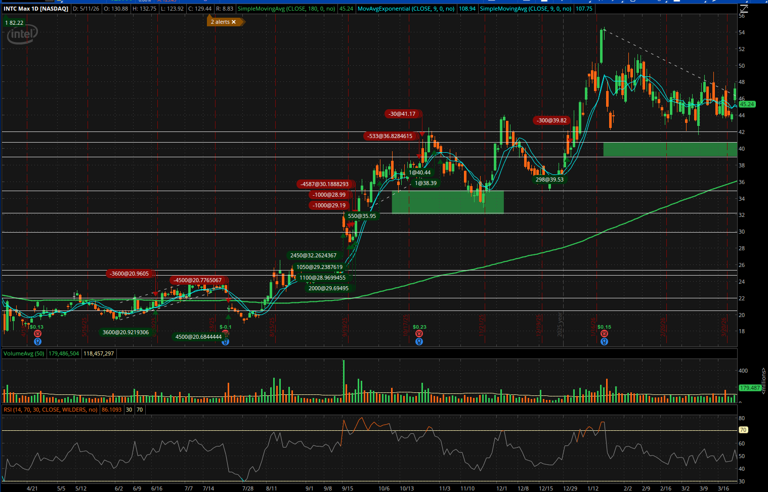Viewport: 768px width, 492px height.
Task: Click the -1000@29.19 sell order label
Action: (329, 205)
